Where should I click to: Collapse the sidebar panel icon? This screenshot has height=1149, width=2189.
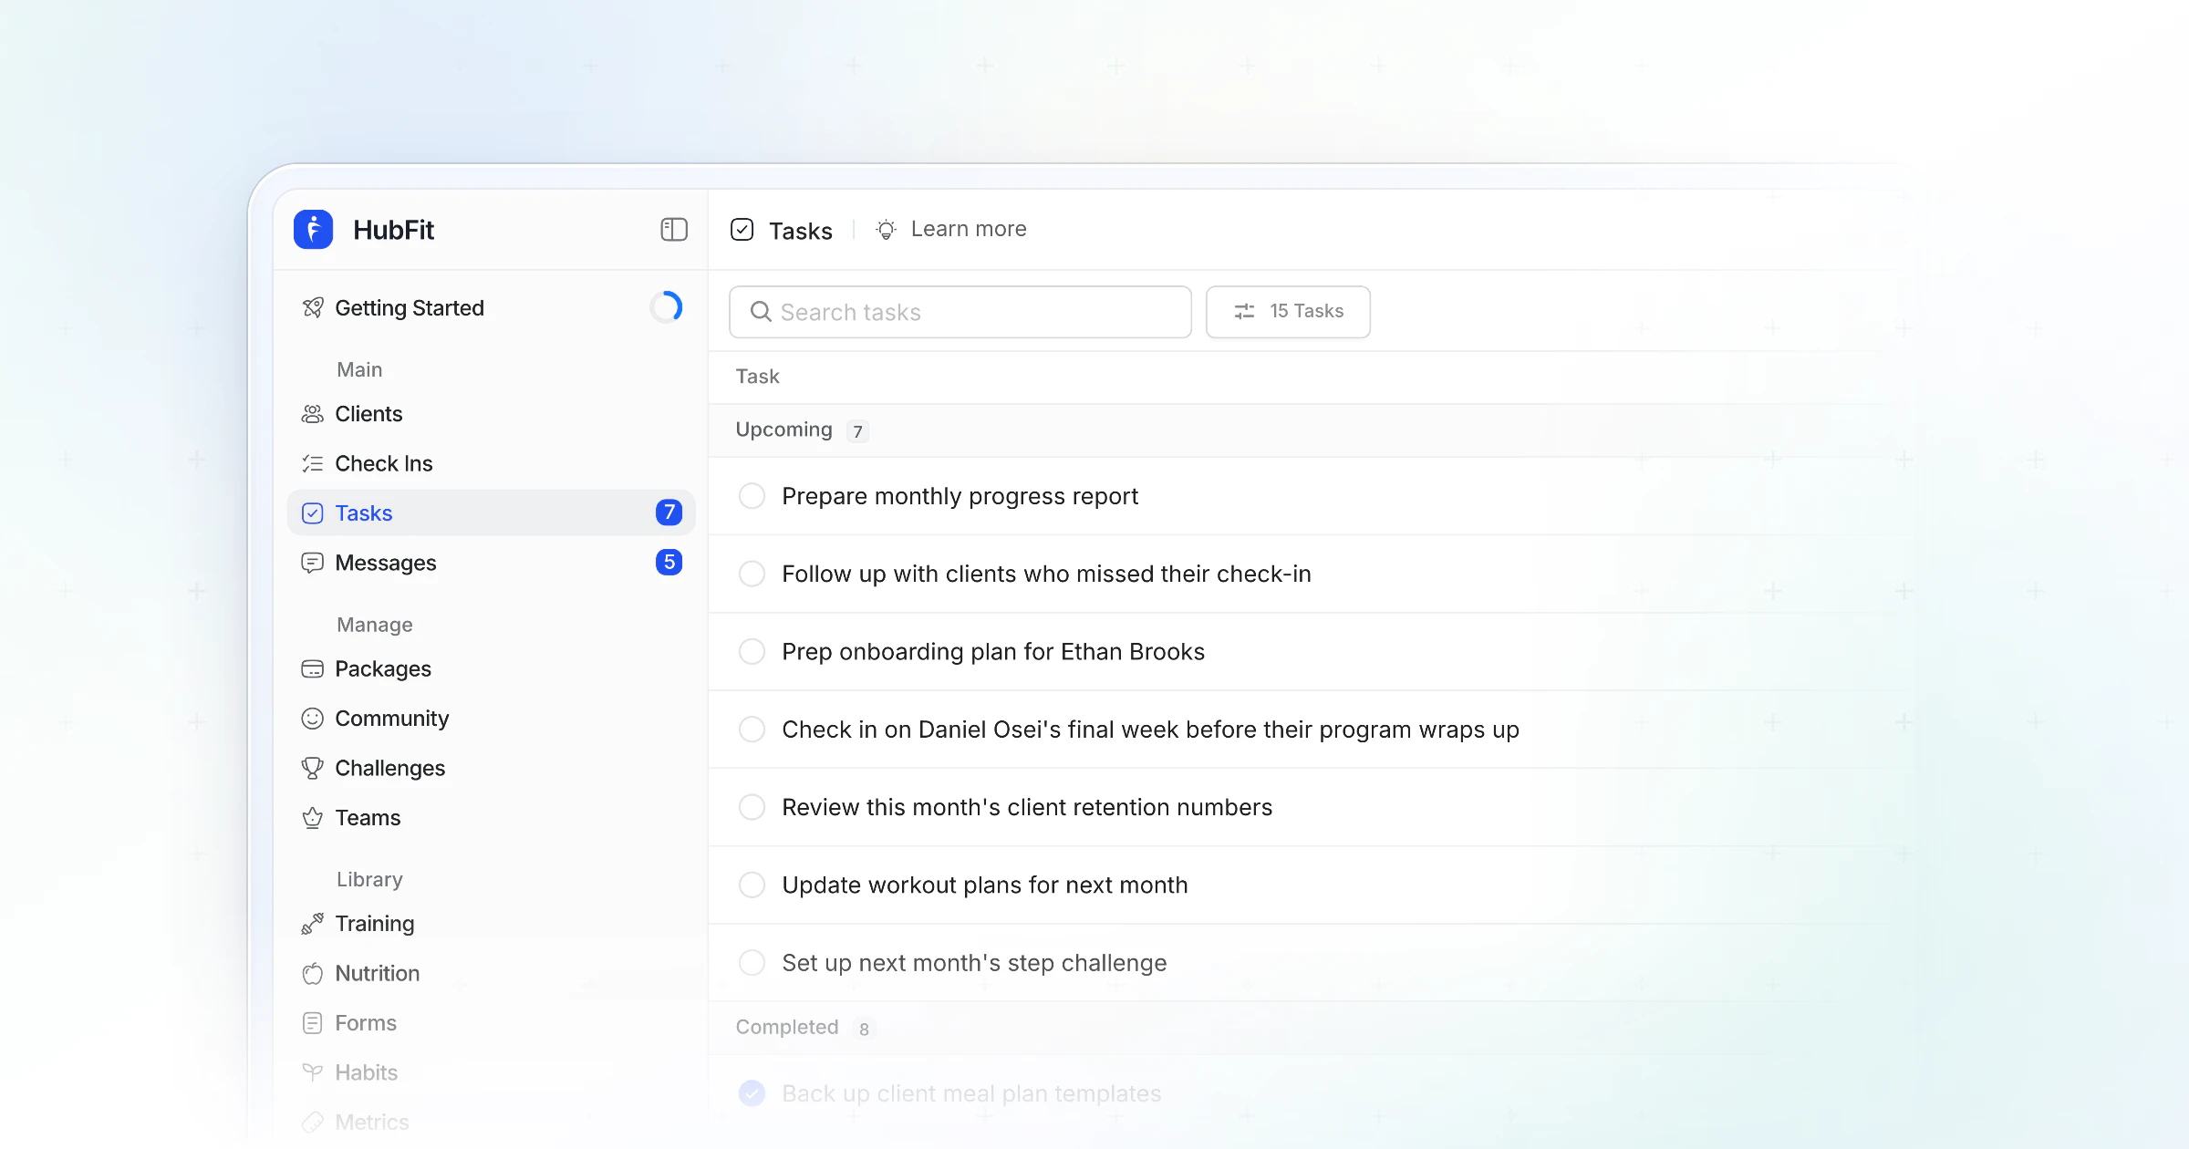pyautogui.click(x=674, y=229)
